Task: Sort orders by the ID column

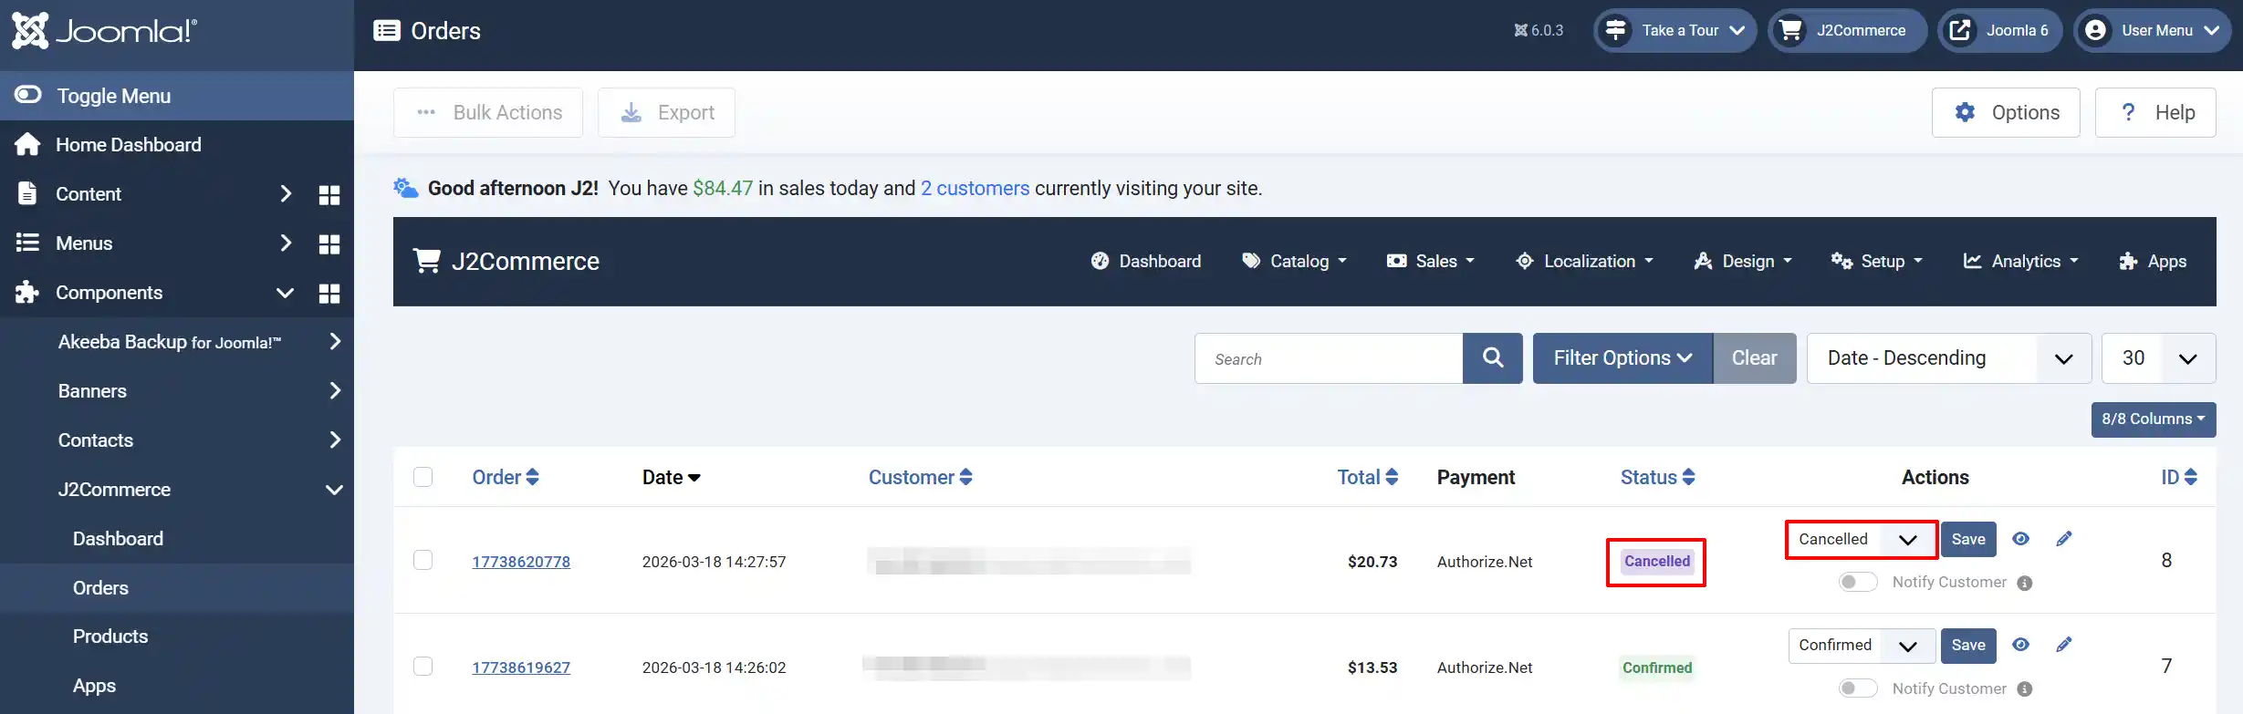Action: (x=2179, y=477)
